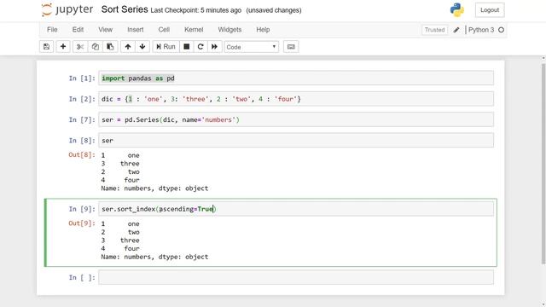
Task: Rename the notebook title Sort Series
Action: point(125,9)
